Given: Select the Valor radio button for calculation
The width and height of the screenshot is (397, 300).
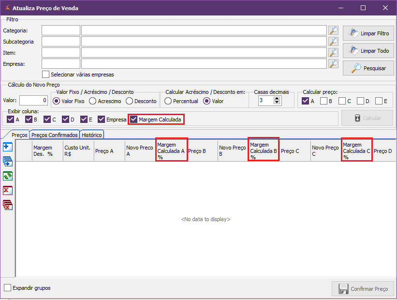Looking at the screenshot, I should coord(207,101).
